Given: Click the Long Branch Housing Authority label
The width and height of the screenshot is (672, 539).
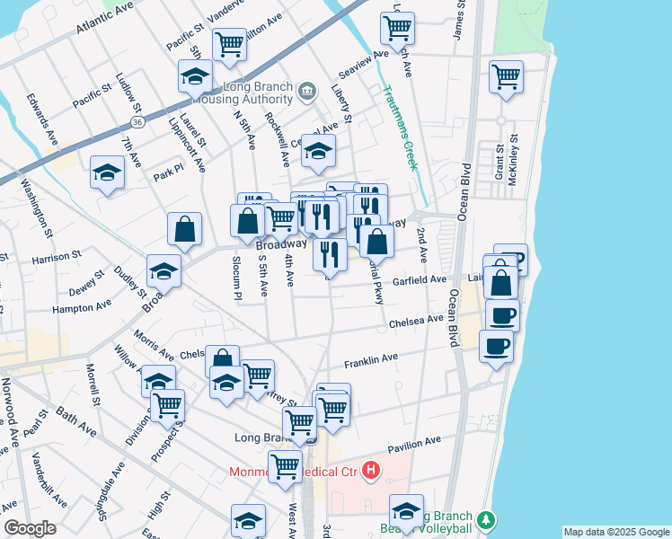Looking at the screenshot, I should click(243, 93).
